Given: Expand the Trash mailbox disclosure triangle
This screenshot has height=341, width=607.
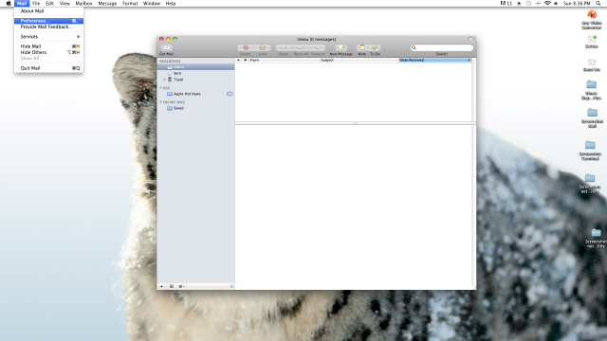Looking at the screenshot, I should (x=164, y=80).
